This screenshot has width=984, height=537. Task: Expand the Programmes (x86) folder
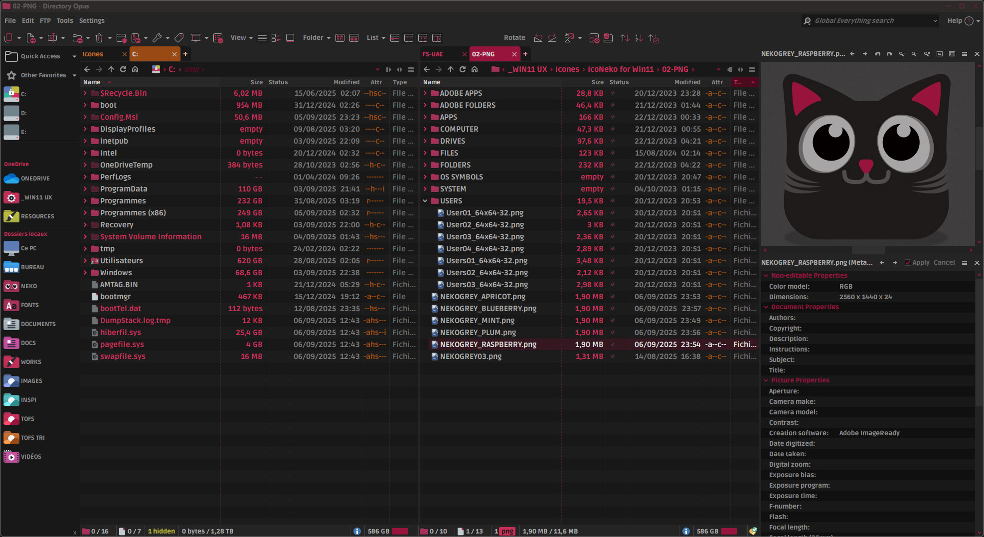(x=85, y=213)
